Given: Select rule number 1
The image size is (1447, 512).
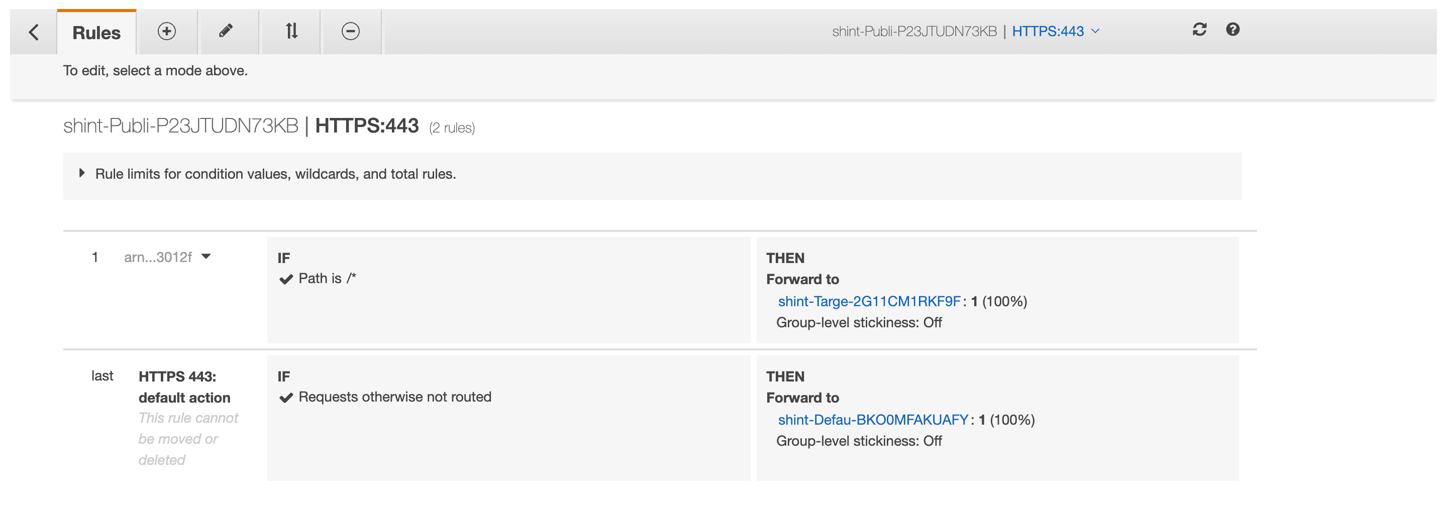Looking at the screenshot, I should tap(94, 257).
